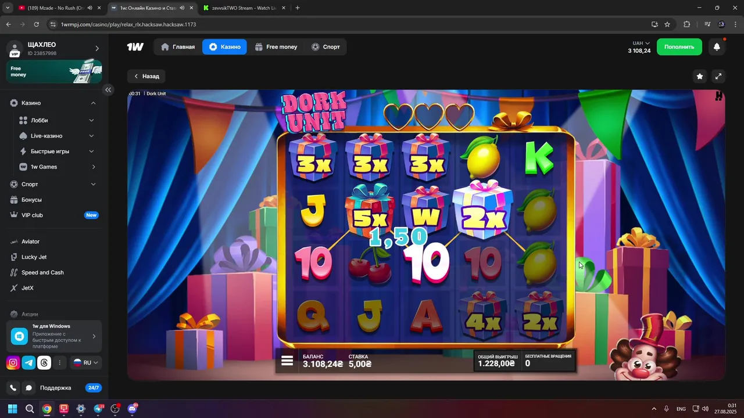
Task: Open Discord from the taskbar
Action: coord(132,409)
